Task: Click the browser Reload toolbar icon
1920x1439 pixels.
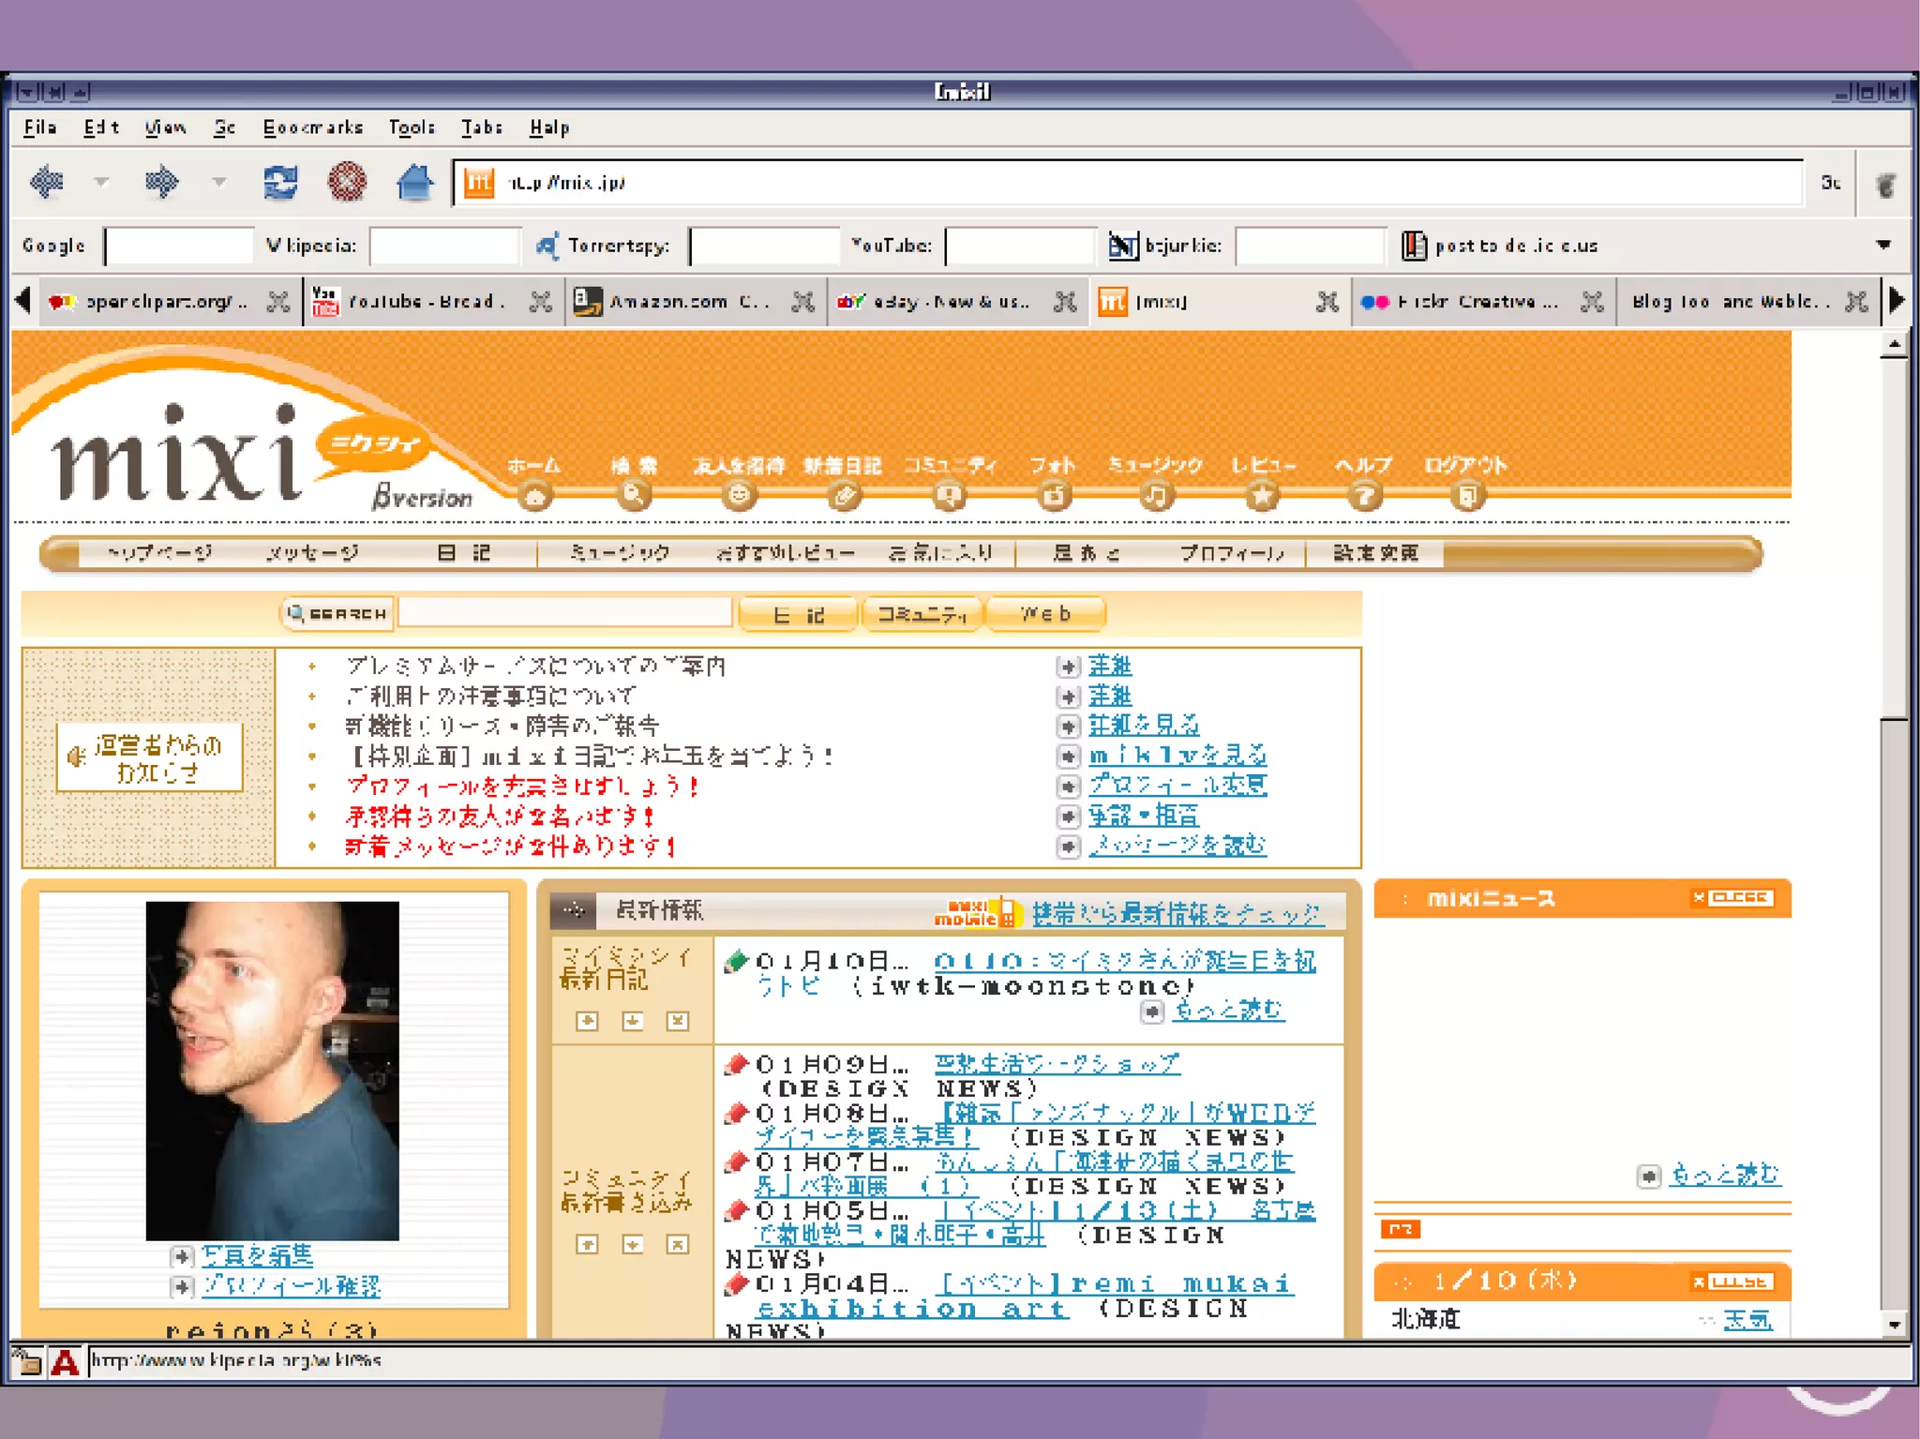Action: [x=279, y=182]
